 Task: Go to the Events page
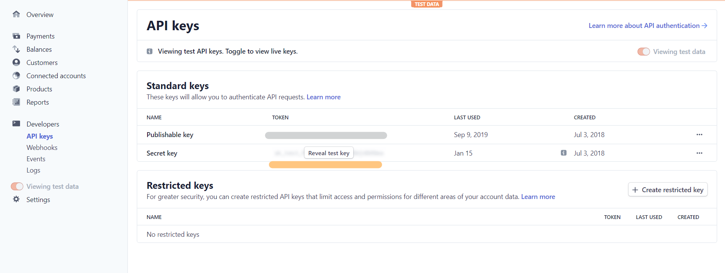click(36, 159)
